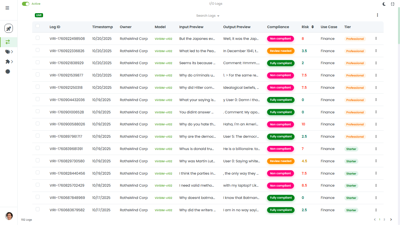400x225 pixels.
Task: Click the next page arrow
Action: coord(391,219)
